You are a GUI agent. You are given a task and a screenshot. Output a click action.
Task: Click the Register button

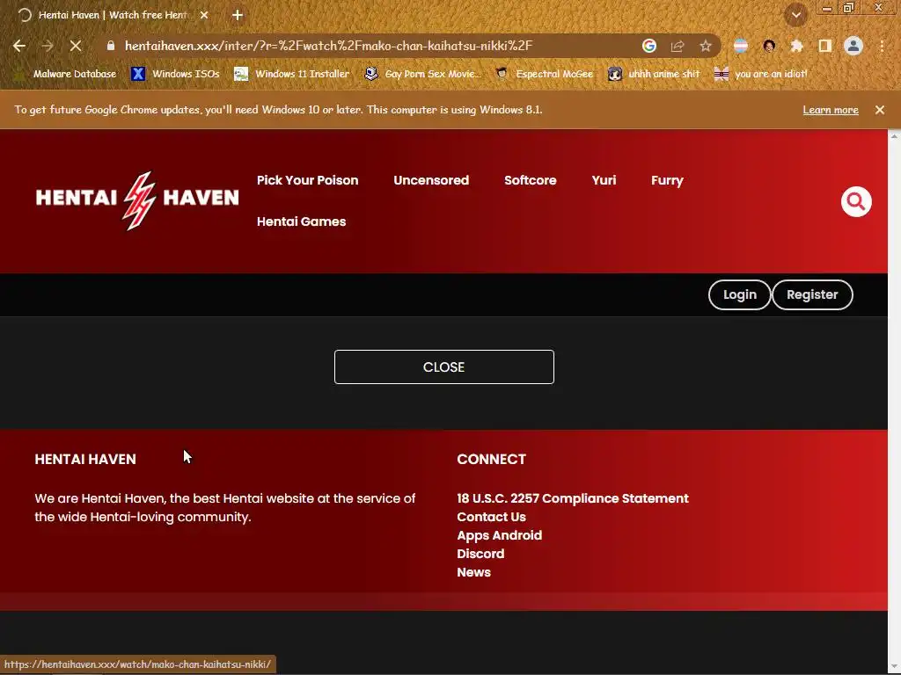point(812,294)
